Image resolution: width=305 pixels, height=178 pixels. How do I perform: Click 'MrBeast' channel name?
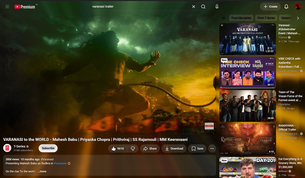coord(283,171)
